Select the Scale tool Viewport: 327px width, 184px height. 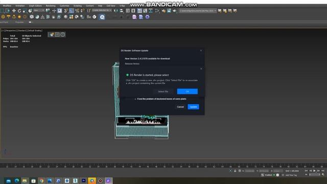tap(25, 11)
